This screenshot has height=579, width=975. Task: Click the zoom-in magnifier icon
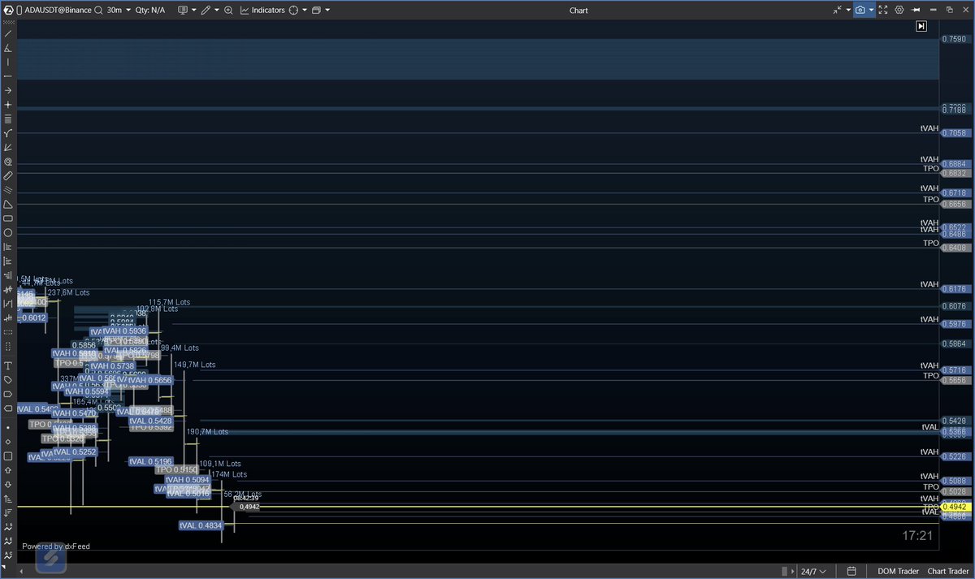(228, 11)
